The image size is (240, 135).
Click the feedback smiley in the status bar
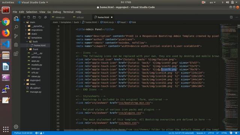point(231,133)
